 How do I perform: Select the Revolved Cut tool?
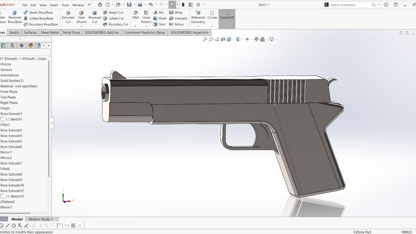[95, 17]
